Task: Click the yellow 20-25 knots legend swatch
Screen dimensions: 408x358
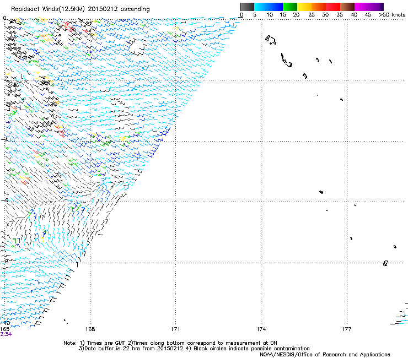Action: point(304,7)
